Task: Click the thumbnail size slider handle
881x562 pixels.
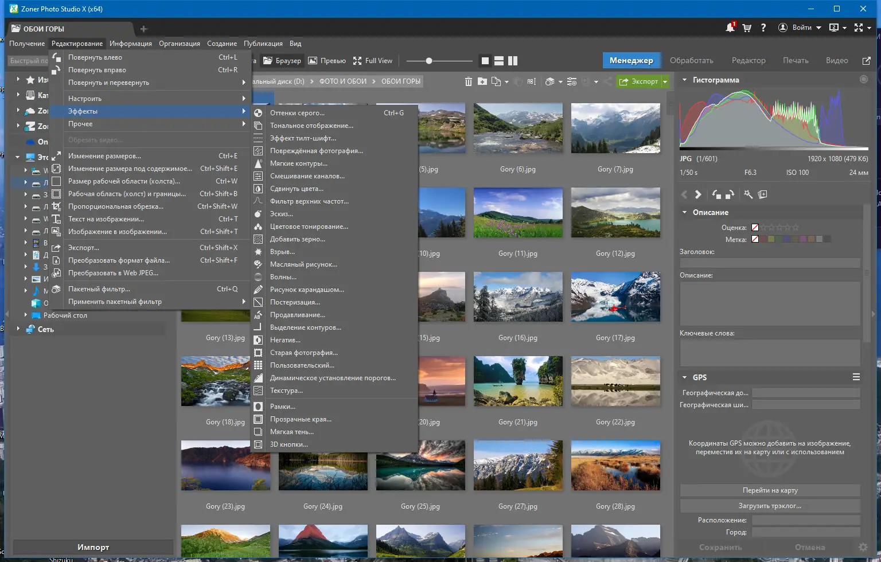Action: pos(428,61)
